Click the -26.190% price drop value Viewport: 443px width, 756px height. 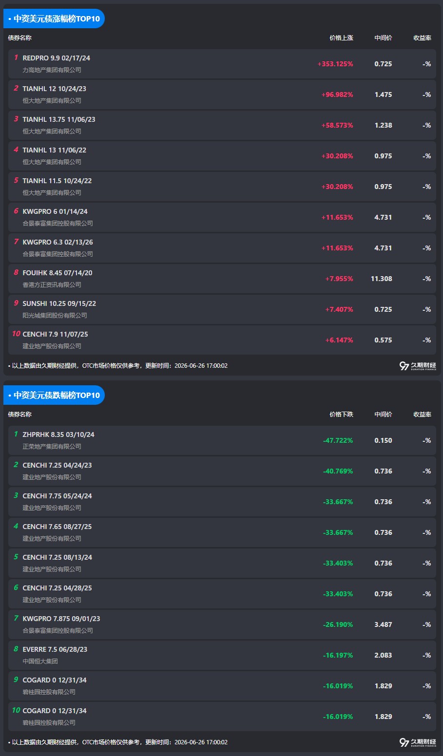(338, 624)
